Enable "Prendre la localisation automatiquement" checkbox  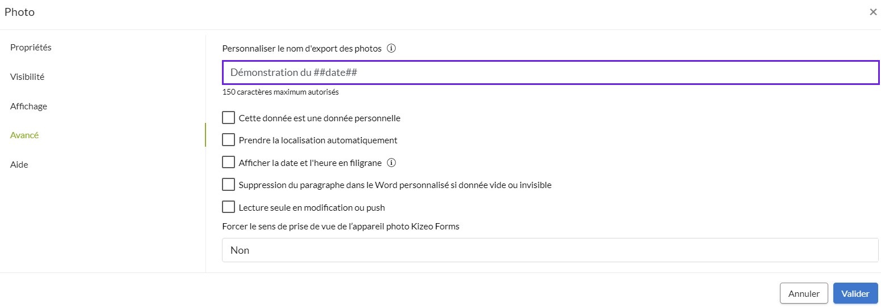pos(228,140)
